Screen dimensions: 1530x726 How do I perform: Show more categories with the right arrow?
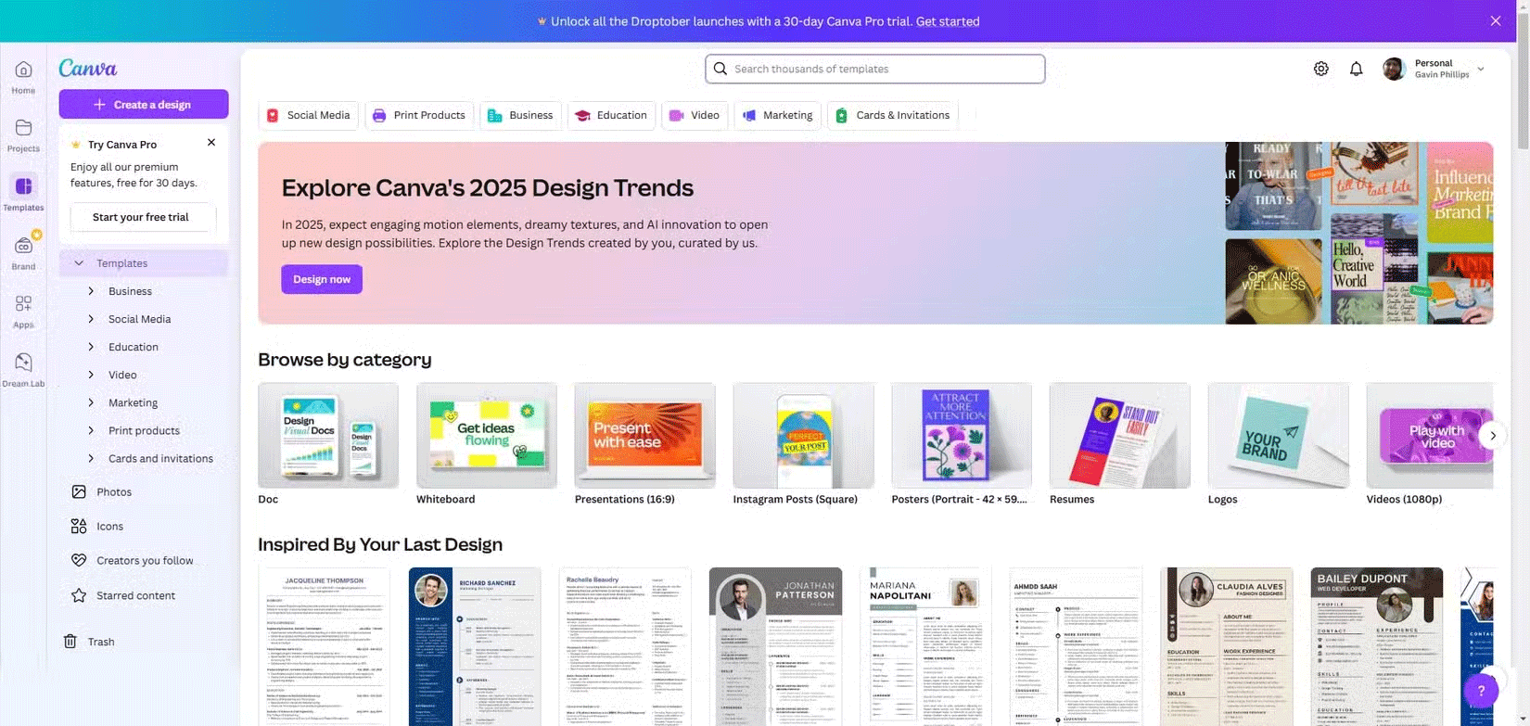pyautogui.click(x=1492, y=435)
